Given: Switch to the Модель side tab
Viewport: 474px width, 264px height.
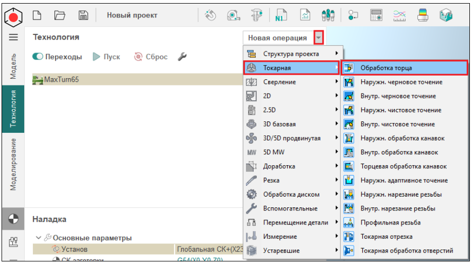Looking at the screenshot, I should click(x=13, y=65).
